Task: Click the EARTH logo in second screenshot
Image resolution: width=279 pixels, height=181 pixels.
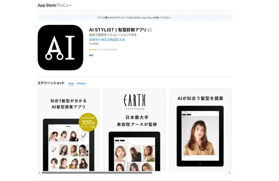Action: pos(135,101)
